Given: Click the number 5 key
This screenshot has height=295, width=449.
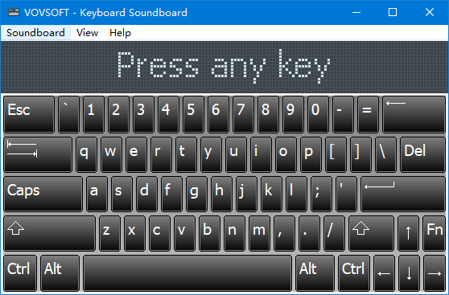Looking at the screenshot, I should coord(193,114).
